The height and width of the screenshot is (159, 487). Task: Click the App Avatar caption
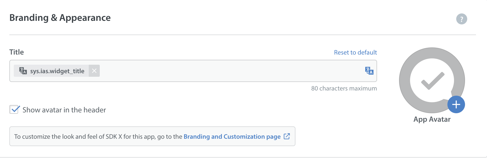coord(432,119)
